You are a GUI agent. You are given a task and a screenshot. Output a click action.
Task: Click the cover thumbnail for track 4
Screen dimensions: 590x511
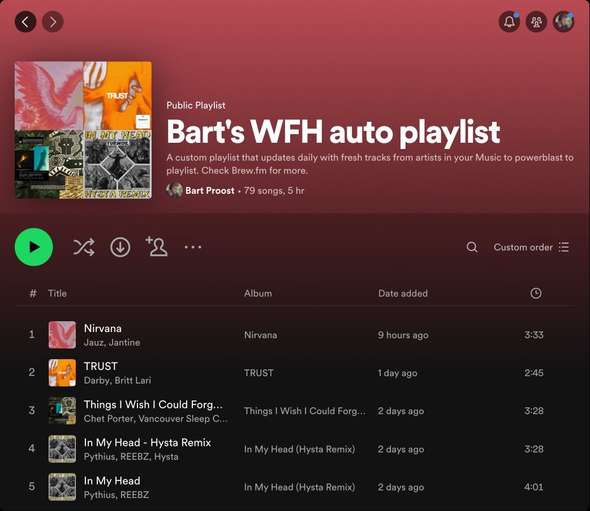(62, 449)
